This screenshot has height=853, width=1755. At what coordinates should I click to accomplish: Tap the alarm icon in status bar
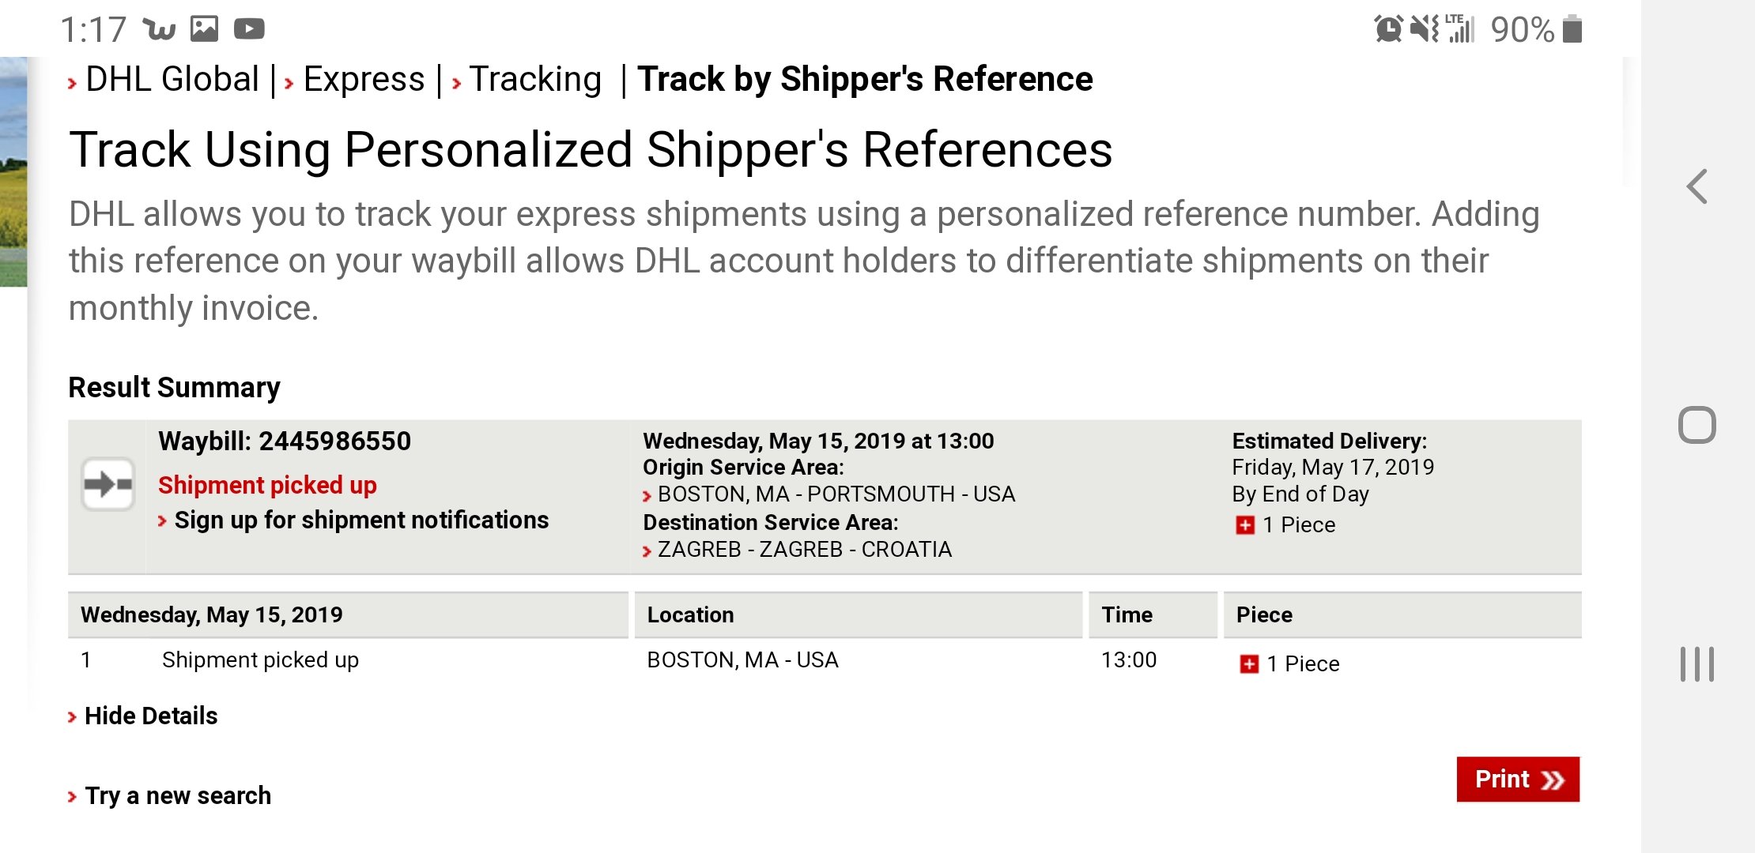pyautogui.click(x=1388, y=29)
